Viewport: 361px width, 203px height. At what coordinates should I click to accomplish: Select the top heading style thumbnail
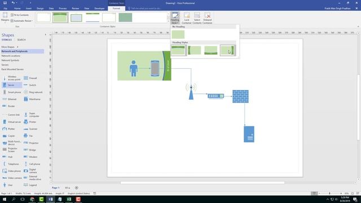[178, 50]
